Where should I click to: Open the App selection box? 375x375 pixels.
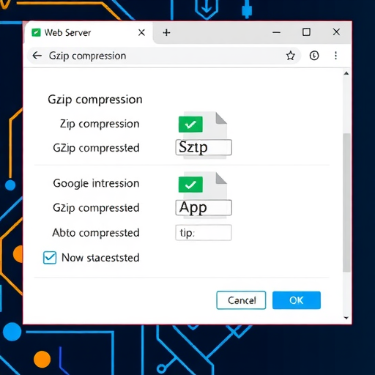204,207
